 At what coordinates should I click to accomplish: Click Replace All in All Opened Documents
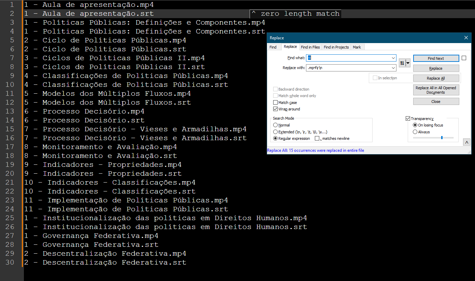coord(436,90)
